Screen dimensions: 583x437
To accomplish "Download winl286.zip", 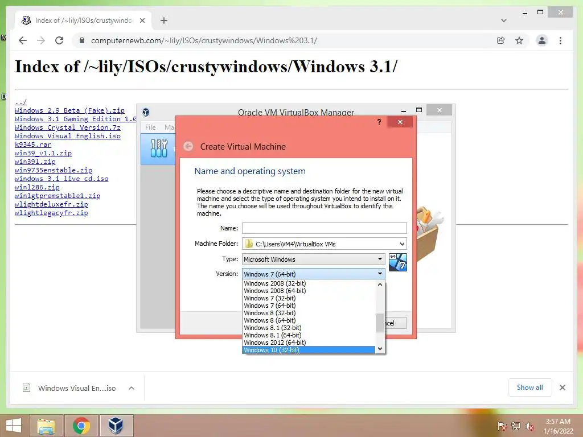I will click(x=37, y=187).
